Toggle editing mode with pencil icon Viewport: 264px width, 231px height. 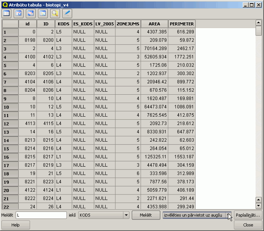[67, 13]
